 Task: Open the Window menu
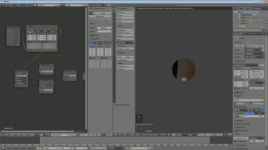tap(23, 5)
